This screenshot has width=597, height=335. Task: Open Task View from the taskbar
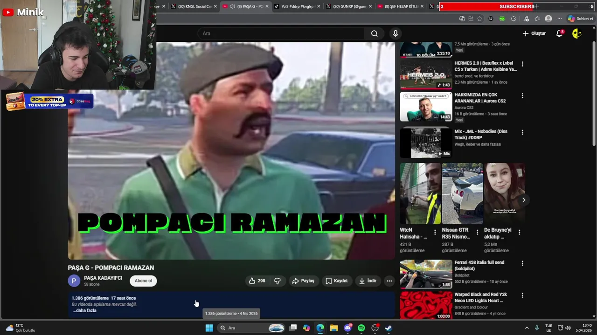tap(293, 328)
